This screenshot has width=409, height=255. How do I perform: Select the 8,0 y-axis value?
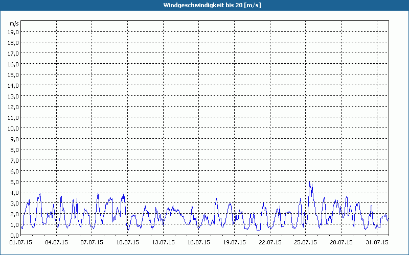tap(15, 150)
